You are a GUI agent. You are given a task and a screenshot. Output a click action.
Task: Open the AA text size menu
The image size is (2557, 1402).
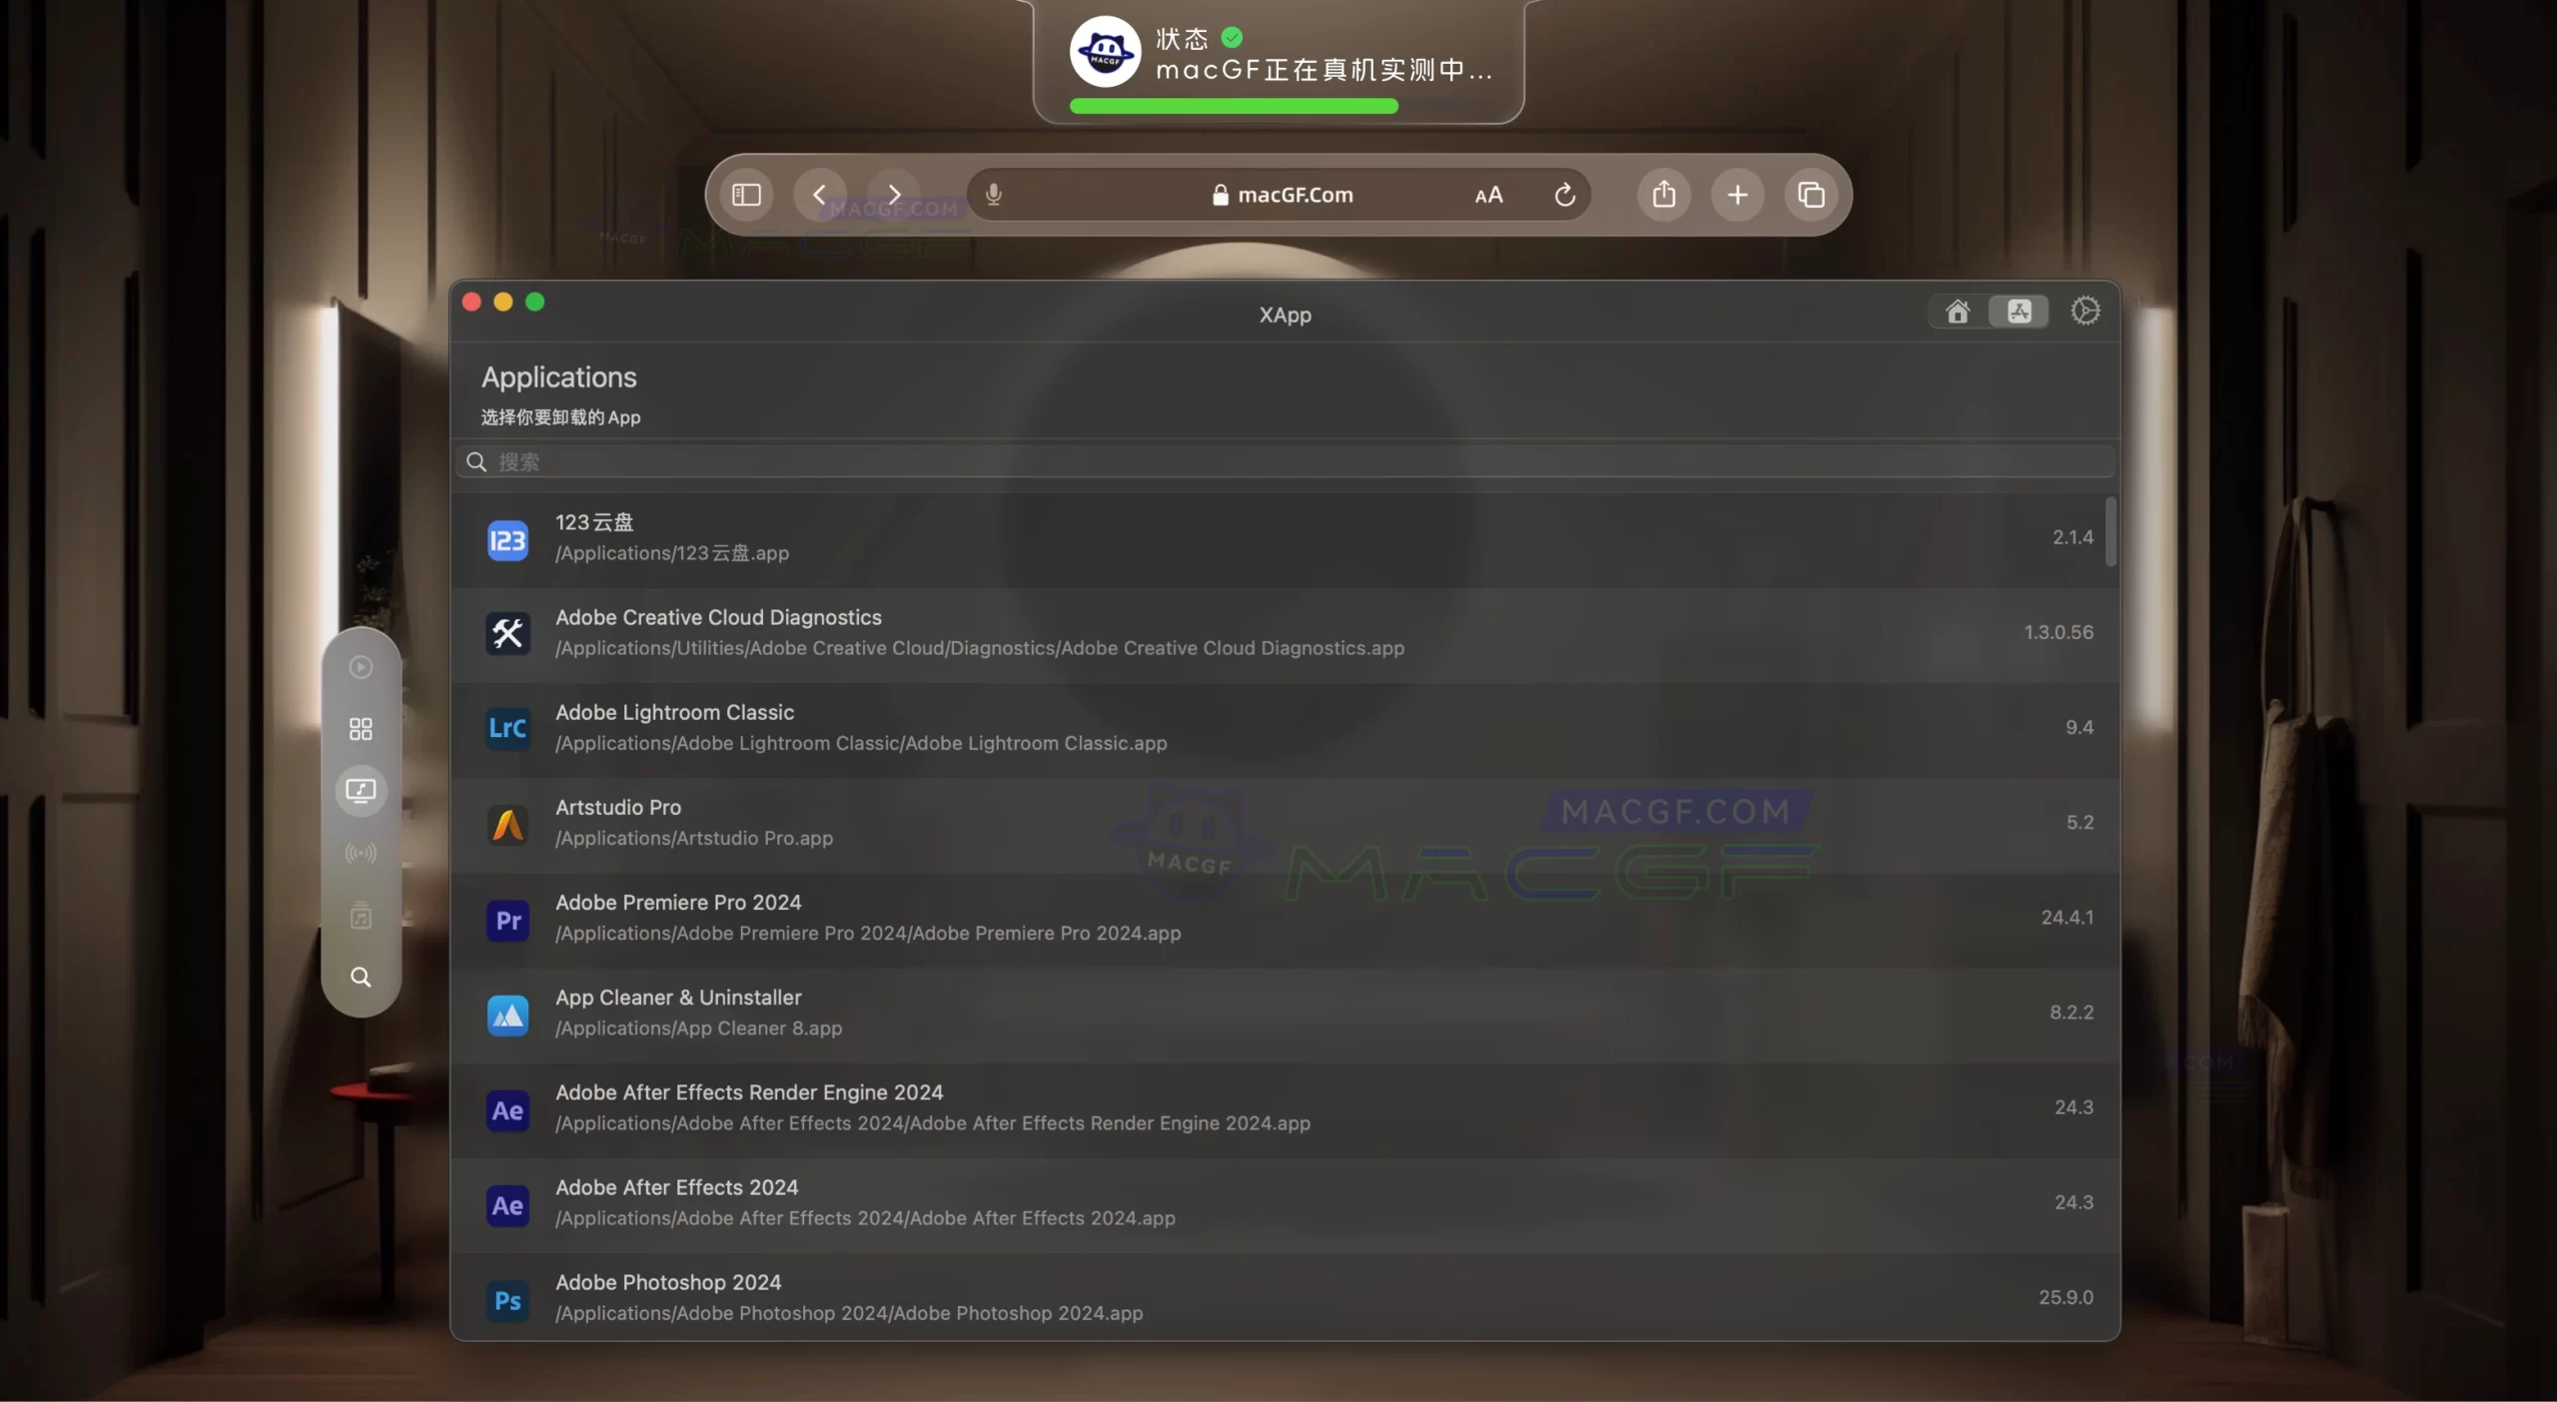pyautogui.click(x=1487, y=196)
